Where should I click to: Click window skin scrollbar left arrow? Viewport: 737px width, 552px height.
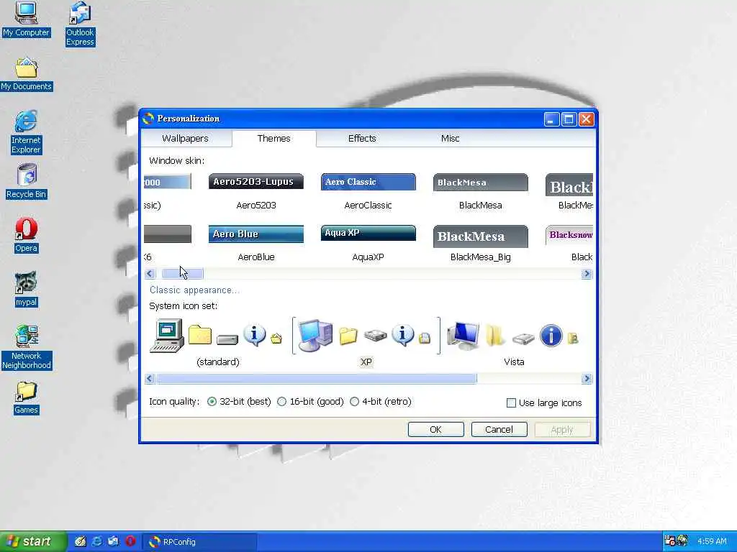click(x=150, y=274)
